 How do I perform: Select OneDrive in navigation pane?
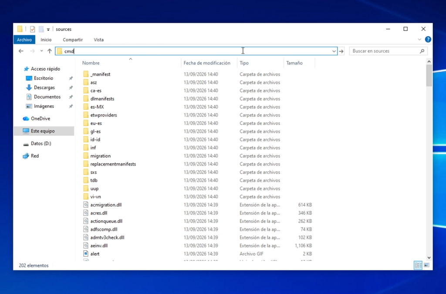(41, 118)
